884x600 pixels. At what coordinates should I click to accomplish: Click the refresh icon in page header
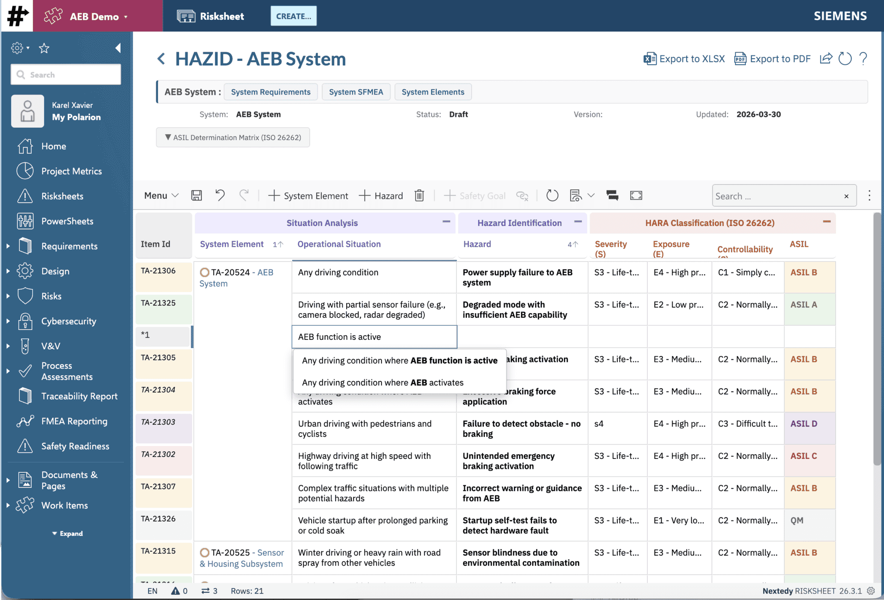click(845, 58)
